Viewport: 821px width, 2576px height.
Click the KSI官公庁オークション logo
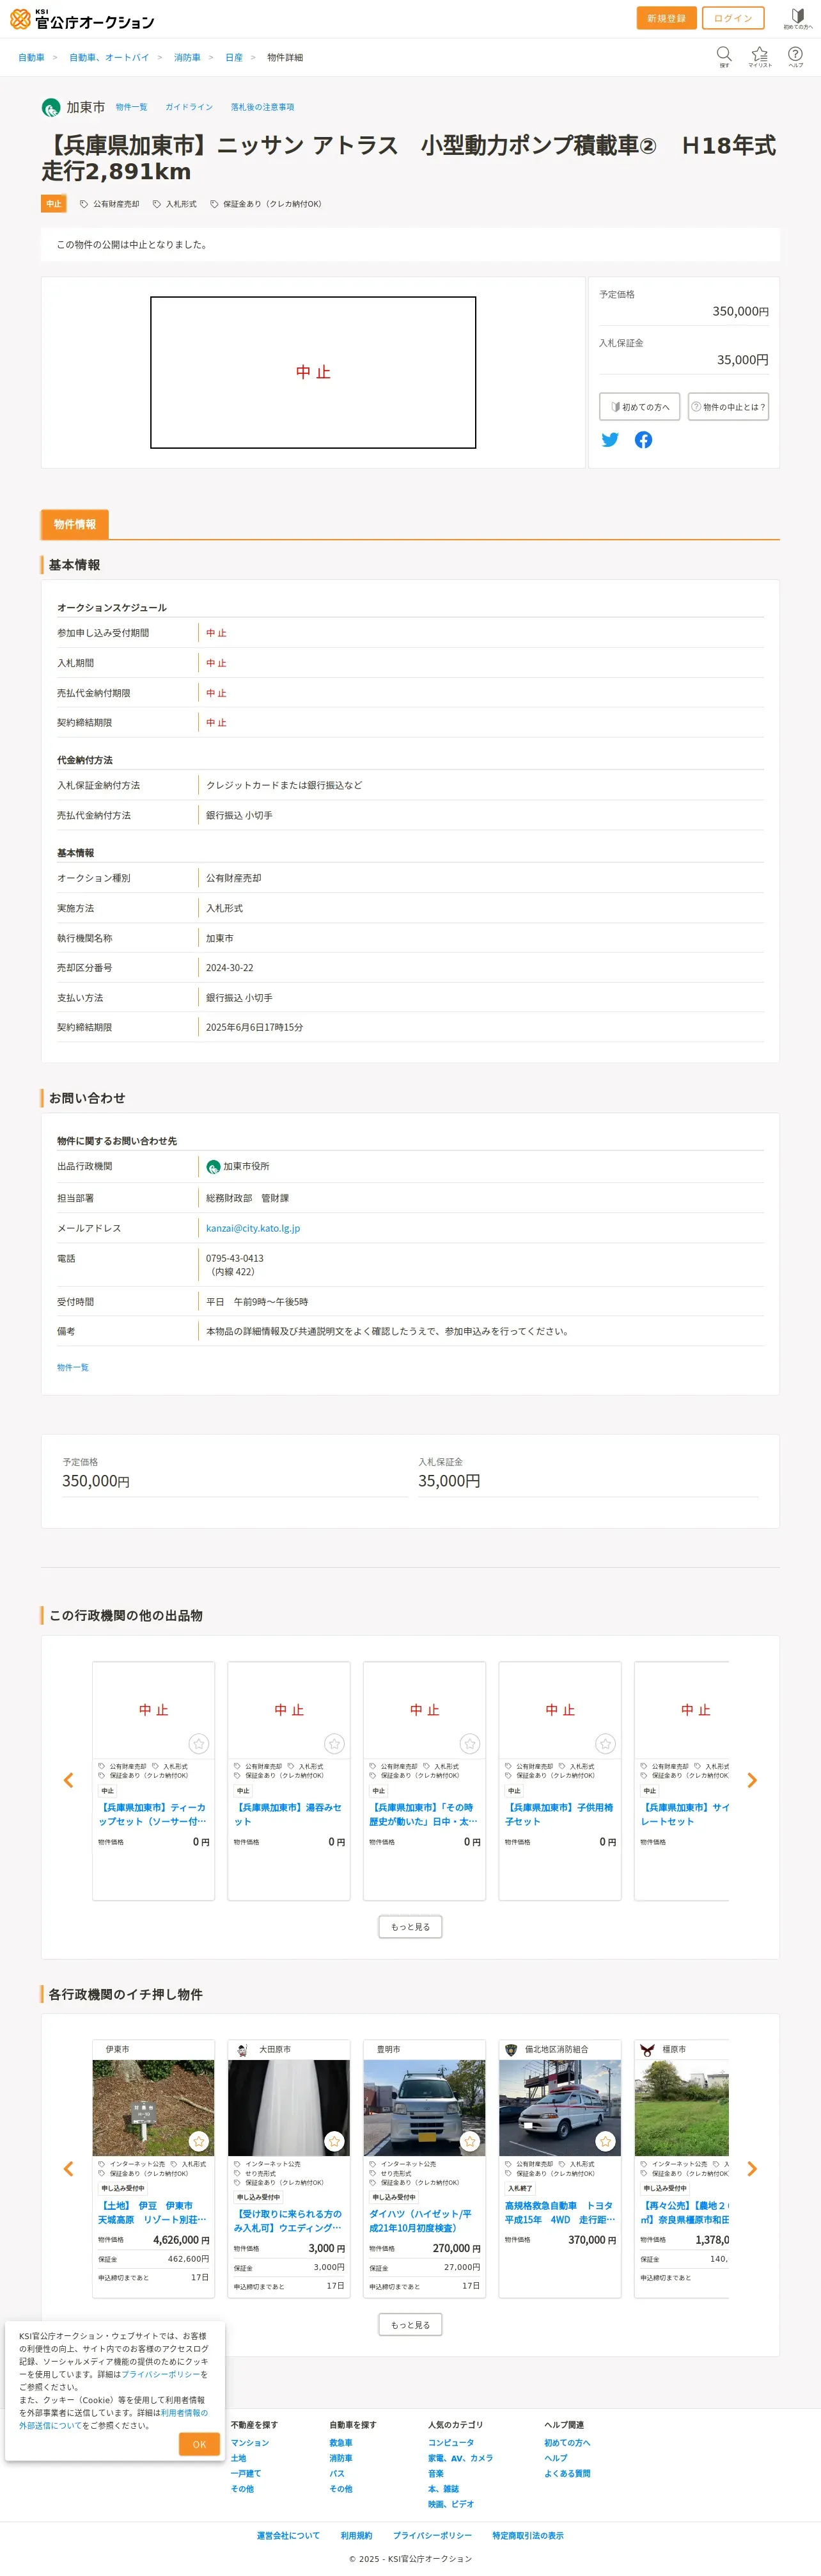(x=82, y=19)
